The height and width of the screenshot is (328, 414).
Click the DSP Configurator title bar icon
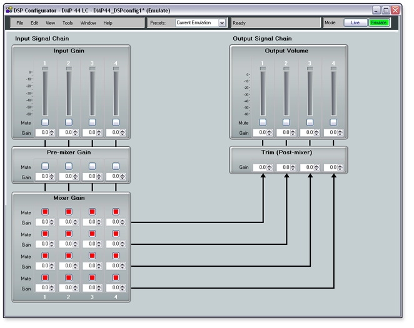9,10
